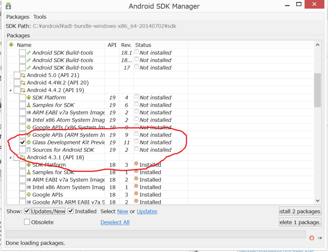
Task: Expand the Android 4.4W.2 (API 20) node
Action: (11, 83)
